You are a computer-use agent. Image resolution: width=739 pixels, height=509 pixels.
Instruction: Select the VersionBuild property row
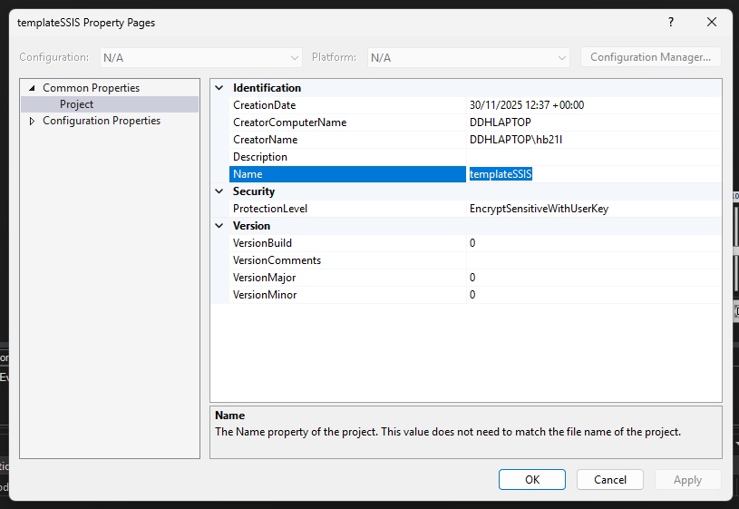pyautogui.click(x=262, y=243)
